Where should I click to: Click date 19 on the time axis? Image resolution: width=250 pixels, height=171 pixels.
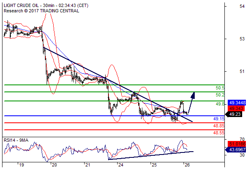click(21, 165)
